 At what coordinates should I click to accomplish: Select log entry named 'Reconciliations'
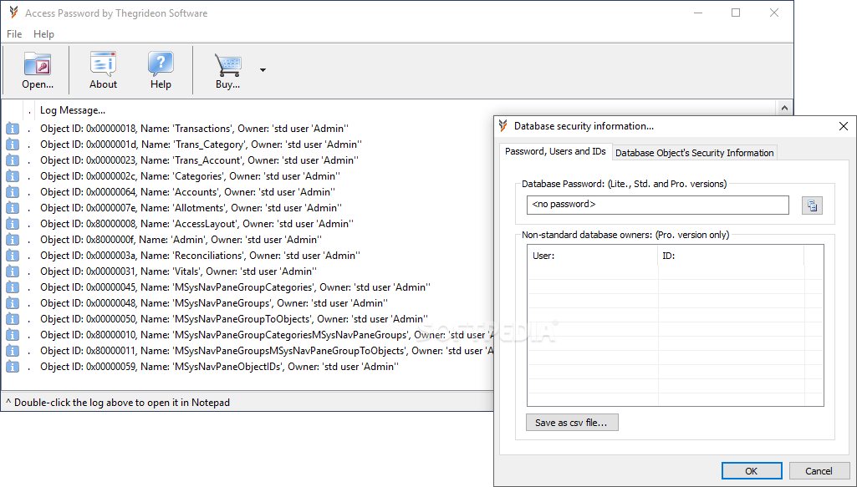tap(200, 256)
